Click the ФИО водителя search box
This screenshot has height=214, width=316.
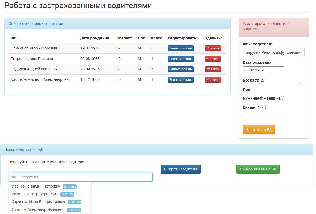pos(80,177)
